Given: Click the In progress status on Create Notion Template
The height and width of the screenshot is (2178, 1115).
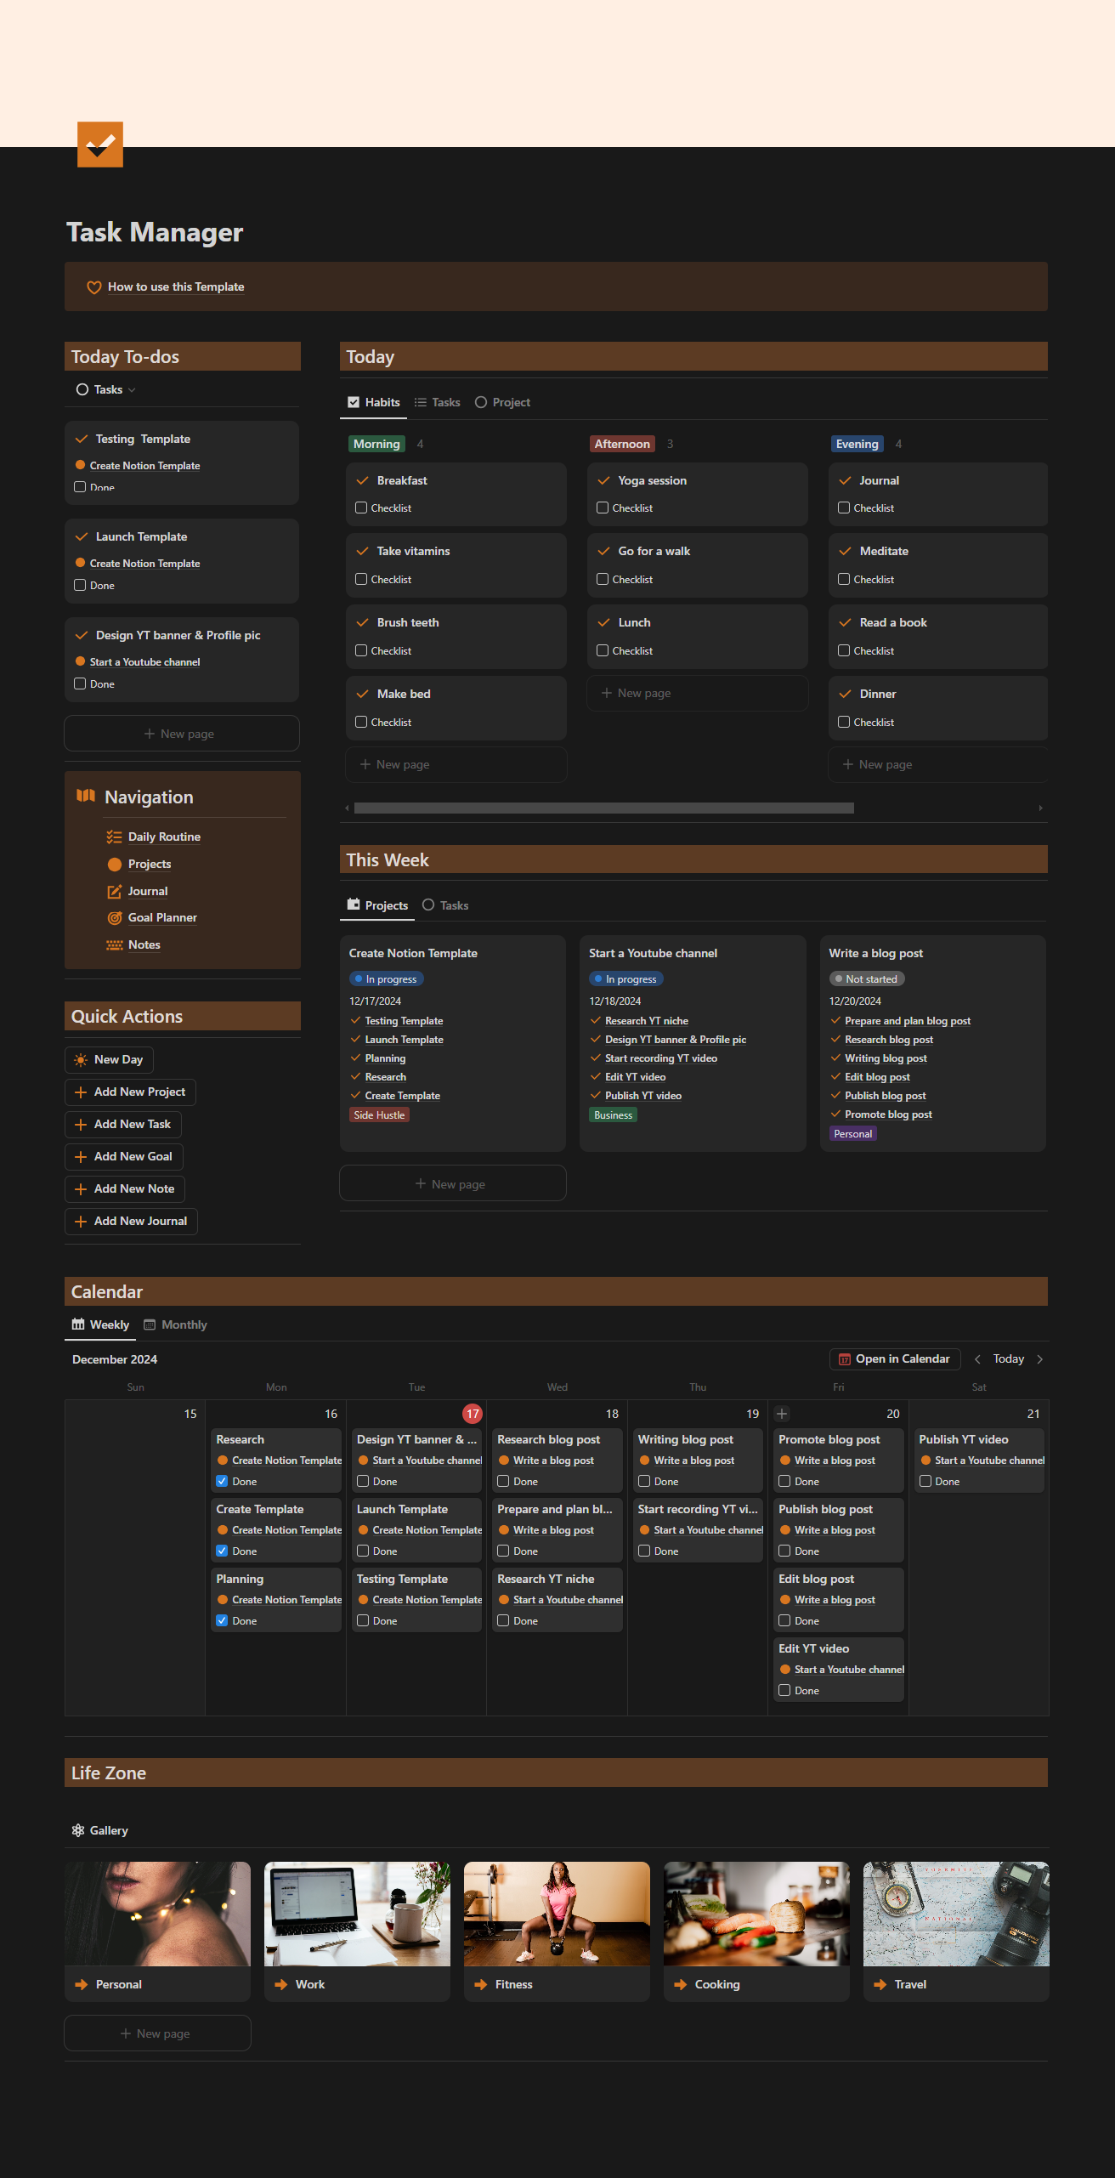Looking at the screenshot, I should [x=387, y=979].
